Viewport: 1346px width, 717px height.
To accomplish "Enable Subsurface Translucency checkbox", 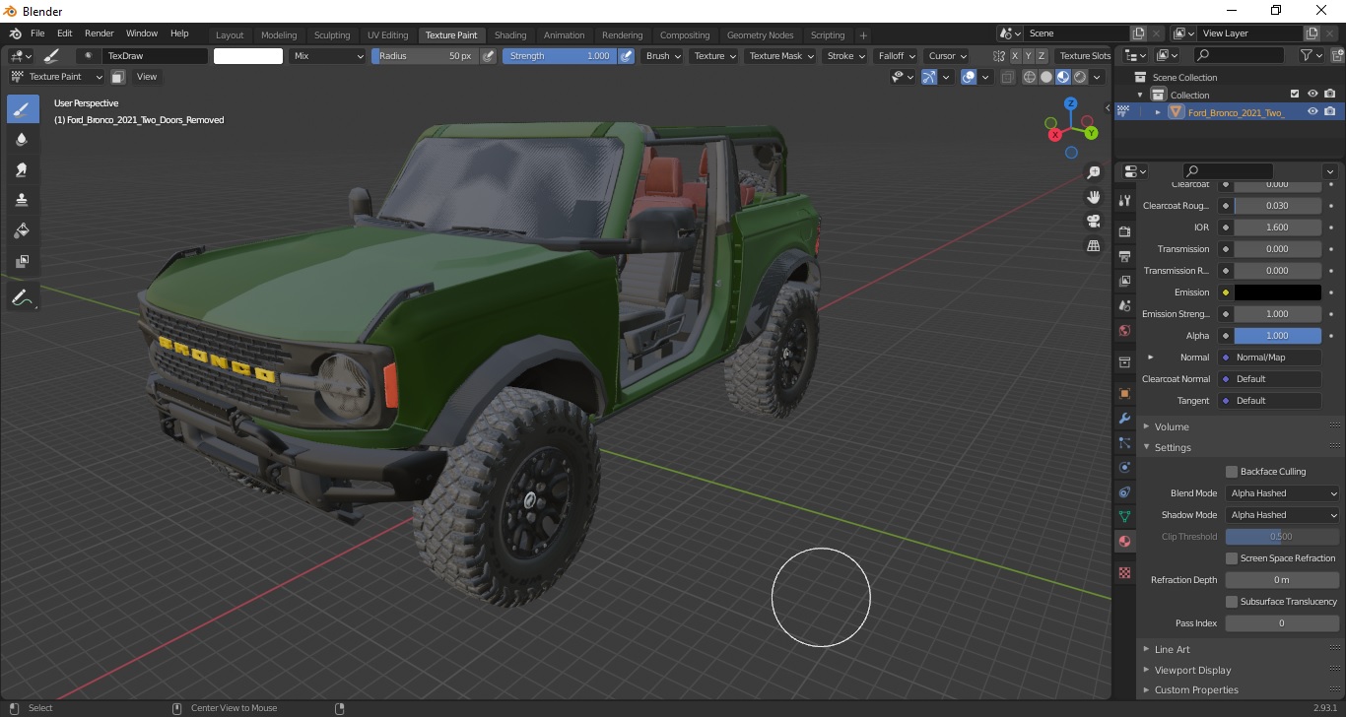I will (1232, 602).
